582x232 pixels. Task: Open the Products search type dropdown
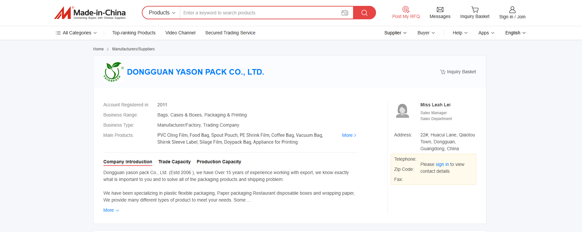(x=162, y=13)
